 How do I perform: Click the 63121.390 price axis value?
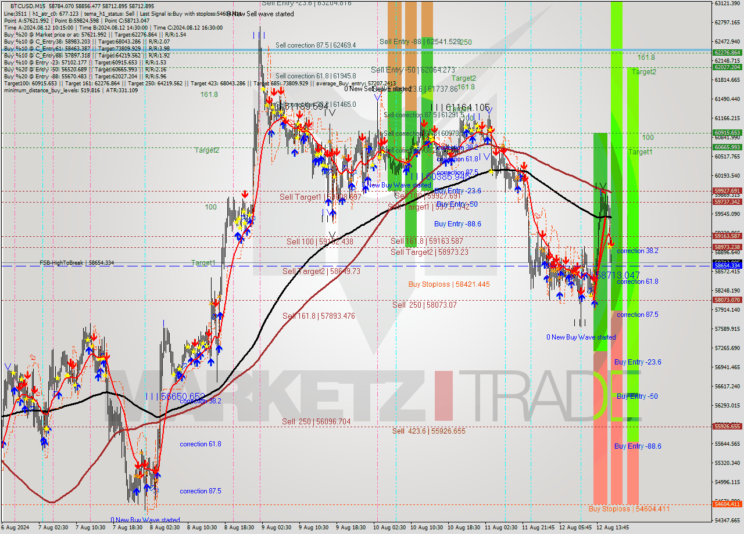coord(727,3)
